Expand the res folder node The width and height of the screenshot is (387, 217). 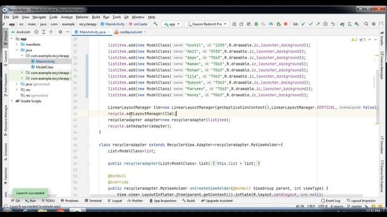(17, 90)
